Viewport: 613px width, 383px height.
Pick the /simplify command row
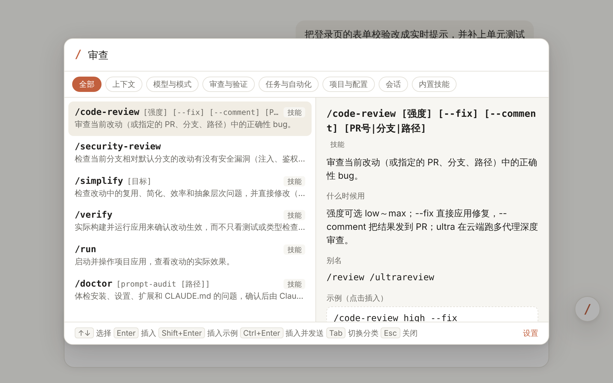pos(190,187)
